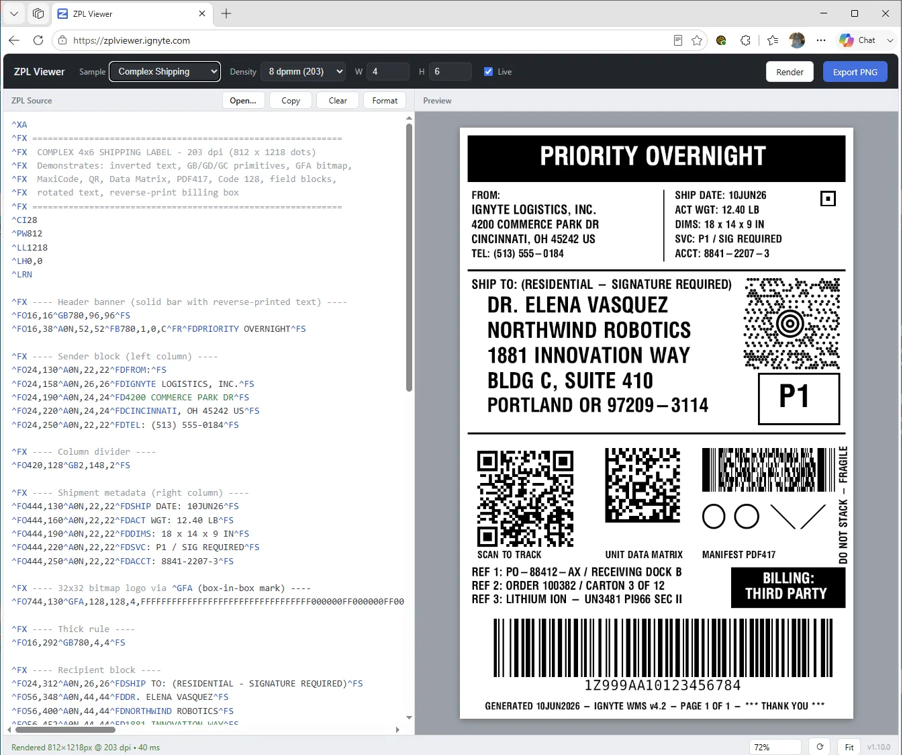Go back to the previous page
The height and width of the screenshot is (755, 903).
pyautogui.click(x=14, y=40)
